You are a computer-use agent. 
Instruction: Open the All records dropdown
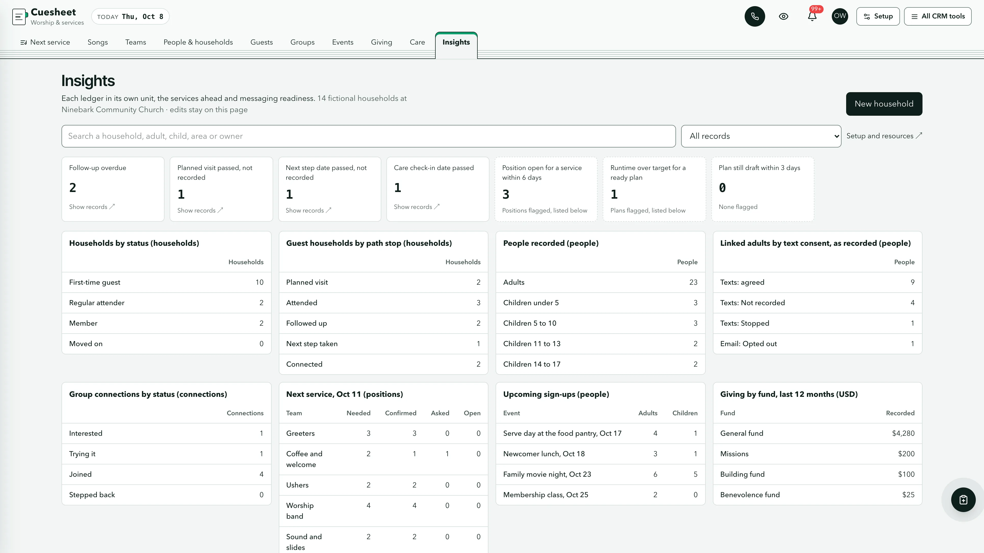761,136
